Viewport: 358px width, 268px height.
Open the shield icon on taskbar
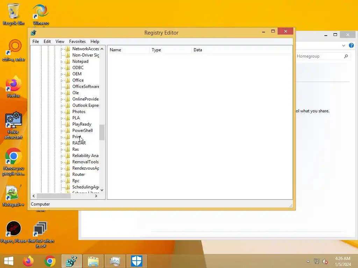point(137,261)
